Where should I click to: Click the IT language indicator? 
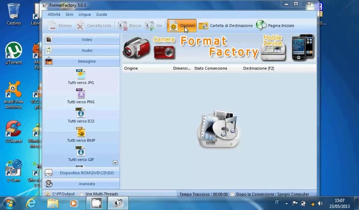point(277,202)
